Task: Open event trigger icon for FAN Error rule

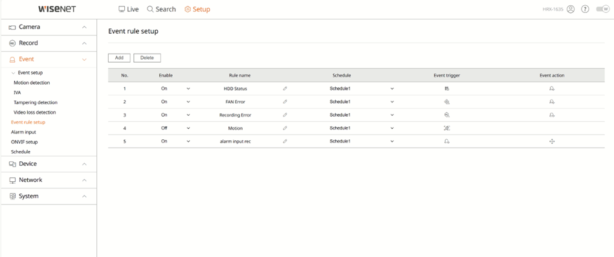Action: [x=447, y=102]
